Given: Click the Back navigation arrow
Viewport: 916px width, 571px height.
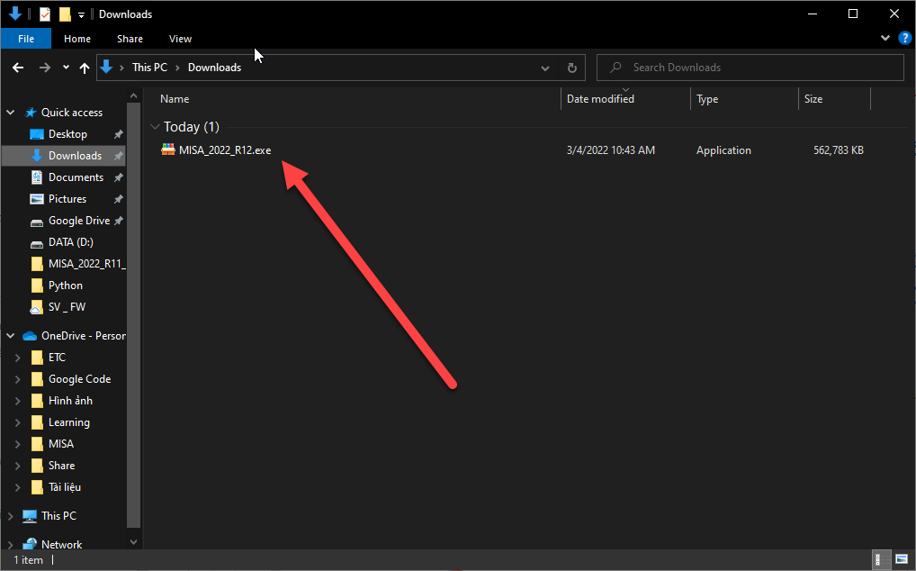Looking at the screenshot, I should coord(18,68).
